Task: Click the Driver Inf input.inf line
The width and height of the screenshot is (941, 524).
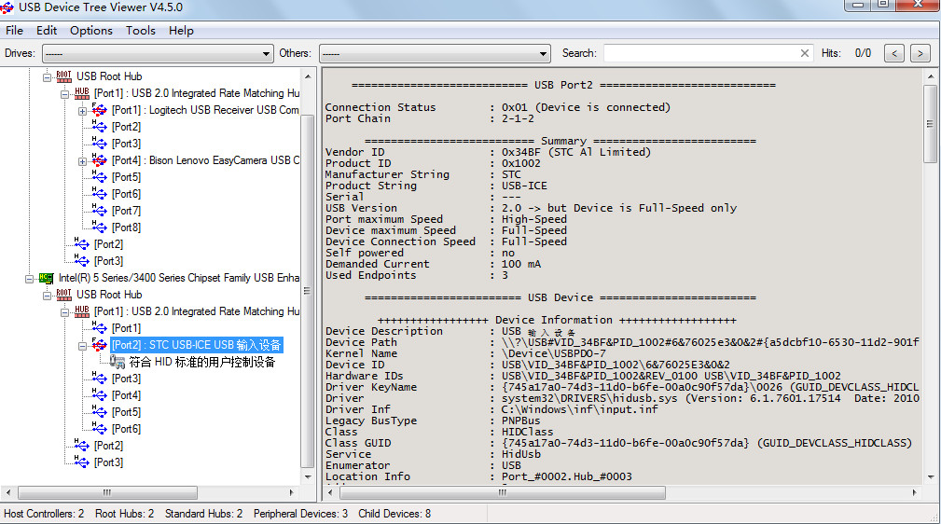Action: [x=491, y=409]
